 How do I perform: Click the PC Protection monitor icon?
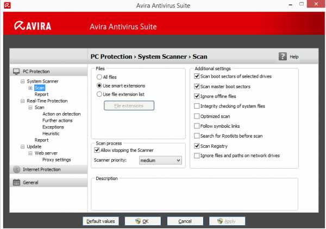(x=16, y=71)
